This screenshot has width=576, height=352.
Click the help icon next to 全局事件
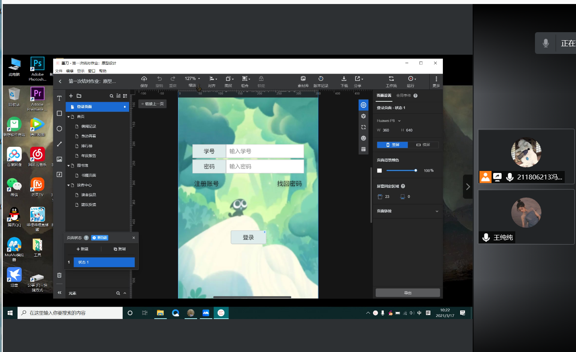pos(416,96)
